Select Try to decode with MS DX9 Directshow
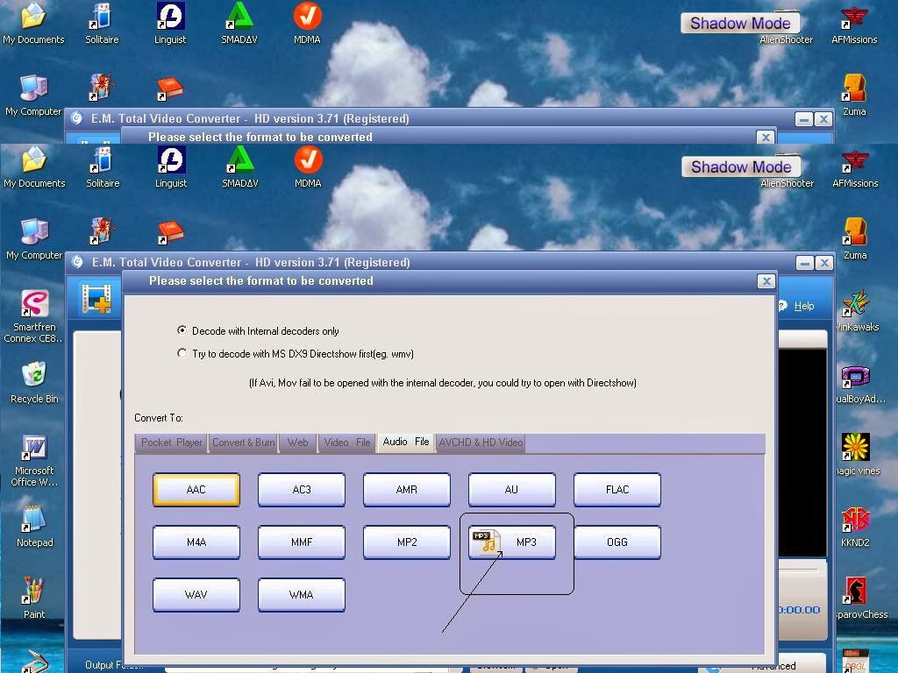Viewport: 898px width, 673px height. (x=296, y=354)
